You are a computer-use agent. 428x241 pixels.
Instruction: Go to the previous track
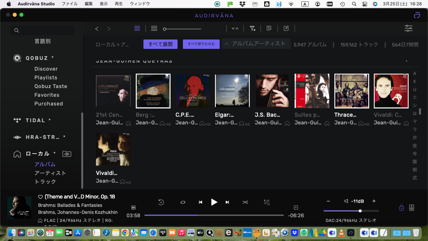pos(201,202)
